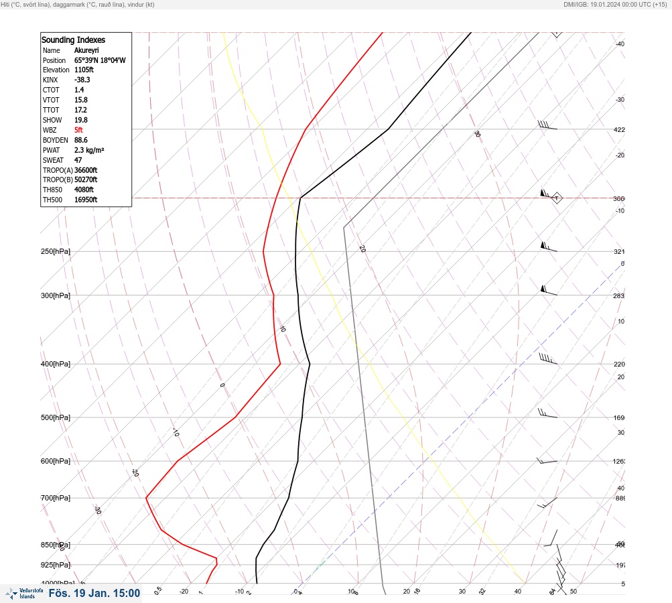Click the wind barb on the 422 height line
The height and width of the screenshot is (603, 672).
click(x=547, y=125)
